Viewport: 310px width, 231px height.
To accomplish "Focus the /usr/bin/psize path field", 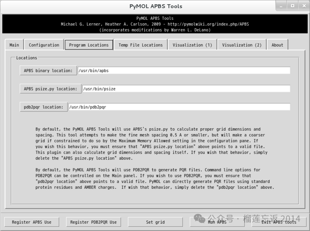I will click(x=186, y=89).
